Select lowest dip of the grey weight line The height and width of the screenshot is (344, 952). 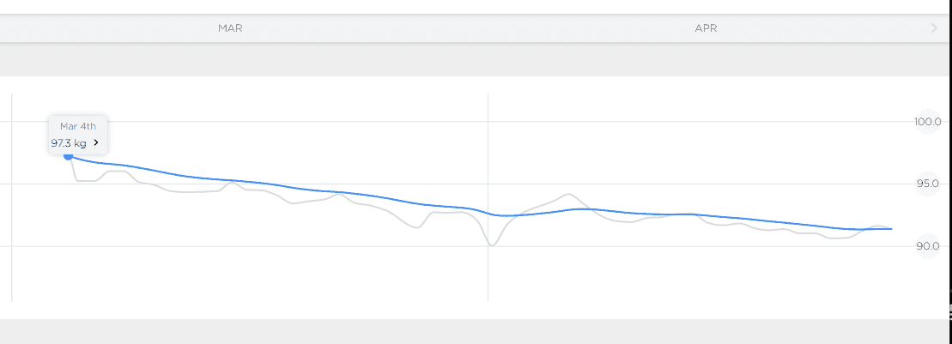click(492, 244)
